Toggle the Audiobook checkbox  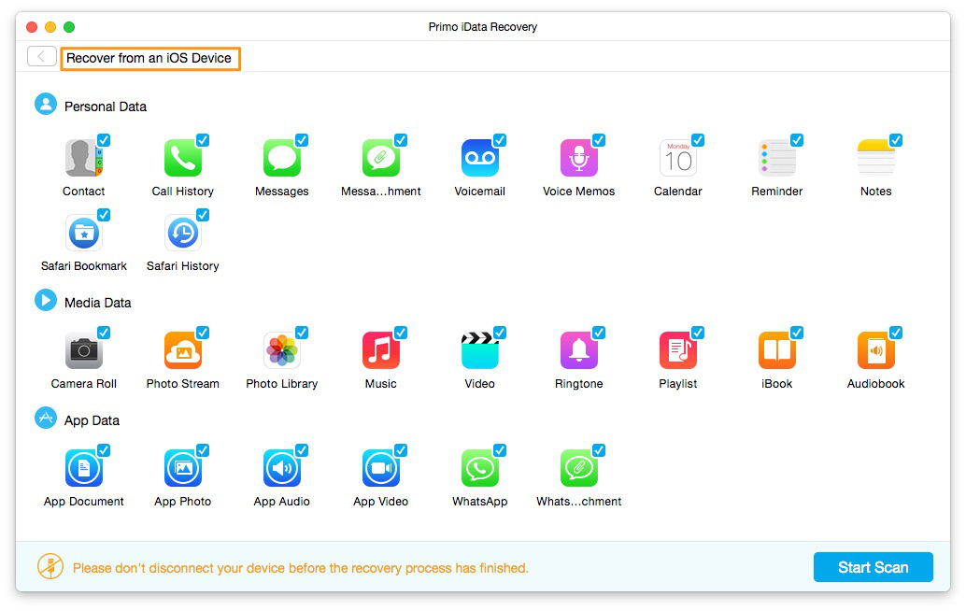pyautogui.click(x=896, y=333)
